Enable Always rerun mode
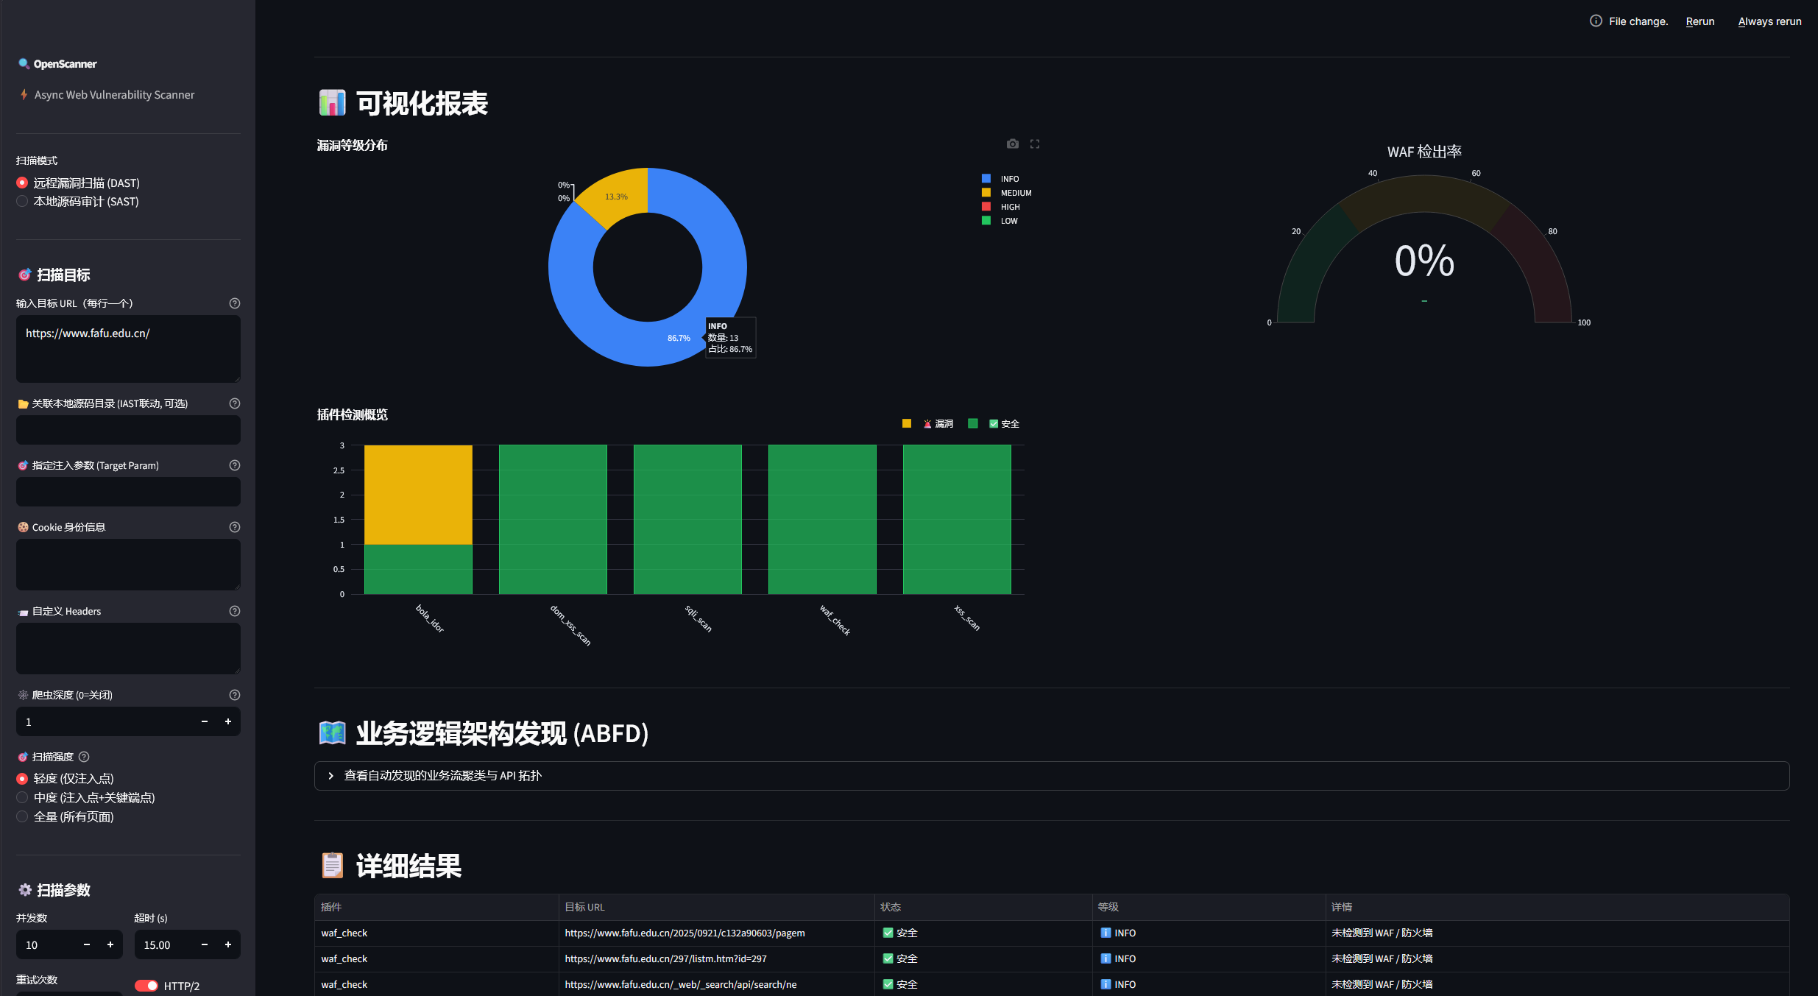Viewport: 1818px width, 996px height. (1769, 21)
